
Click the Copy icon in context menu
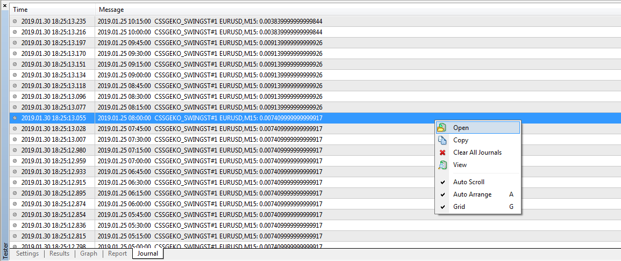coord(442,140)
